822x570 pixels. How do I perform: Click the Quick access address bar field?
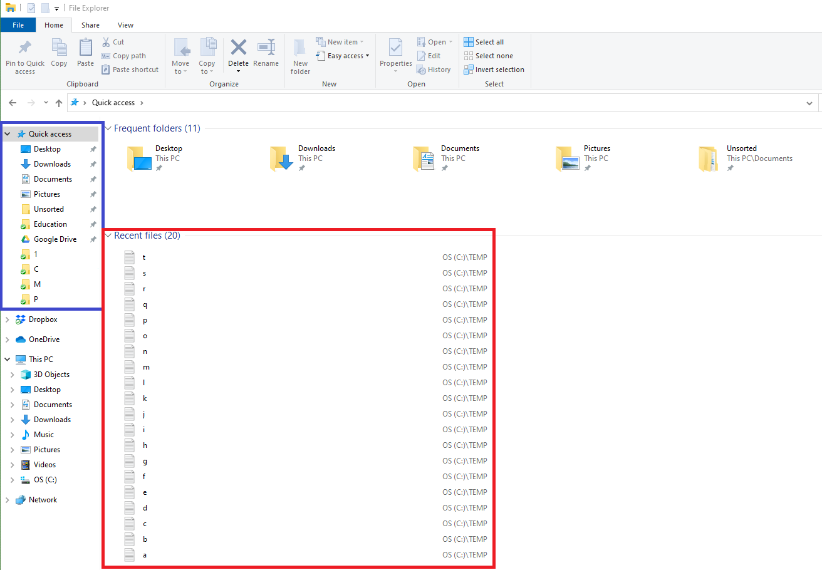(442, 103)
